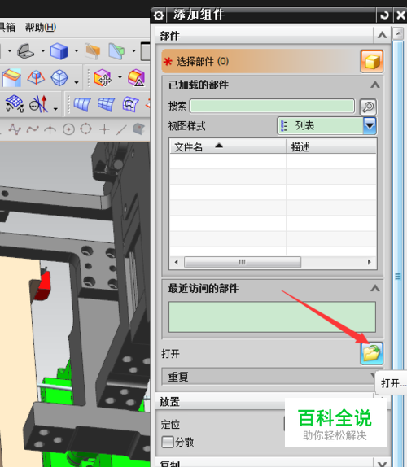Select the Move Face cube icon

coord(103,78)
